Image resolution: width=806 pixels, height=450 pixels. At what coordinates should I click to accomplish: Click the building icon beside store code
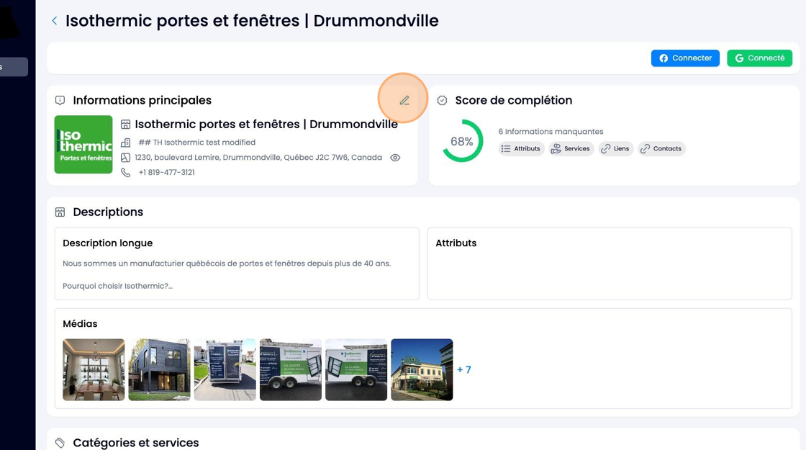125,143
